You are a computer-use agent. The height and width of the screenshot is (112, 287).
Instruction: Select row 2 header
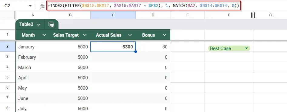[x=8, y=46]
